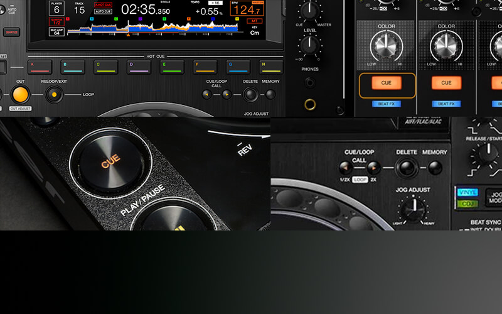This screenshot has width=502, height=314.
Task: Click CUE/LOOP CALL forward arrow under Hot Cue G
Action: [227, 95]
